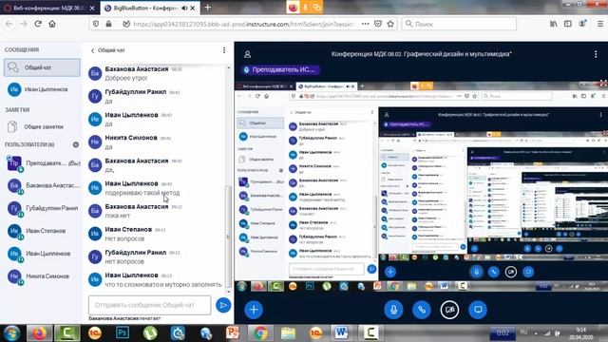The height and width of the screenshot is (342, 608).
Task: Click the chat message input field
Action: 150,305
